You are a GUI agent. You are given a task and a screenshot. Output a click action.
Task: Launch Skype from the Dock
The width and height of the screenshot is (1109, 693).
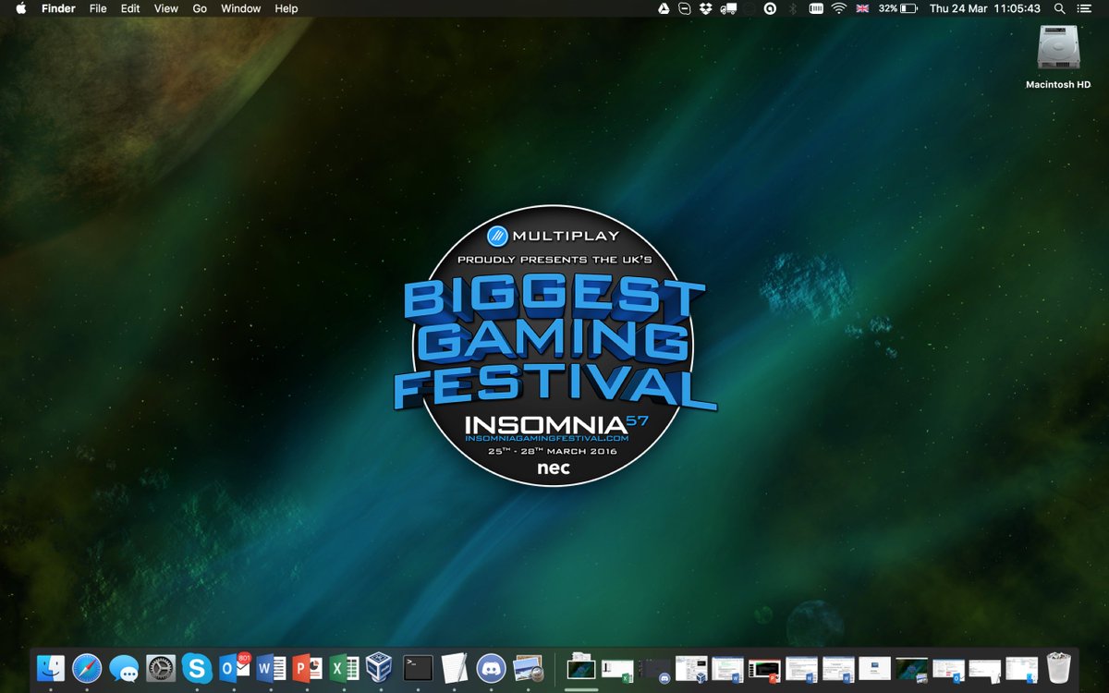point(197,667)
